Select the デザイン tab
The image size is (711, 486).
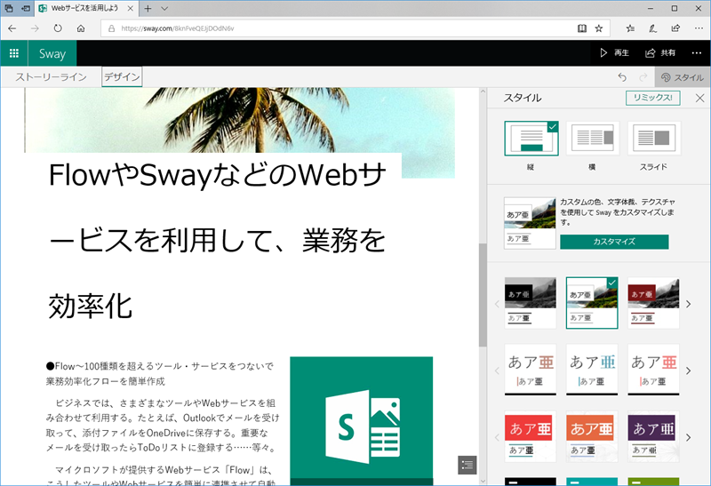tap(122, 76)
